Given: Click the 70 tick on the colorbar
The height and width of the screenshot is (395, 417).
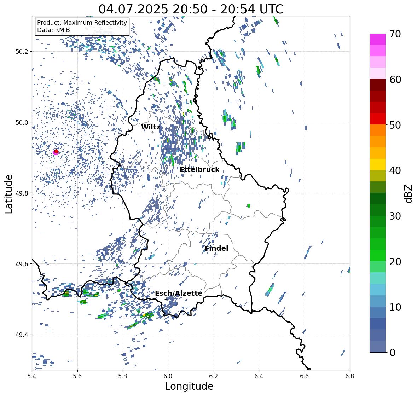Looking at the screenshot, I should tap(395, 34).
